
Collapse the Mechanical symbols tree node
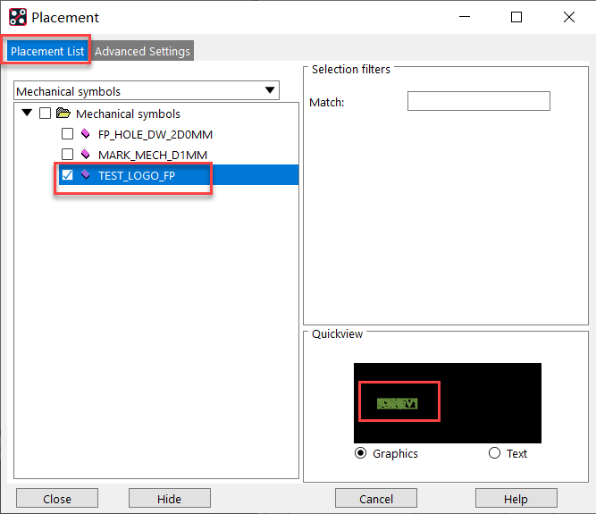pos(27,114)
